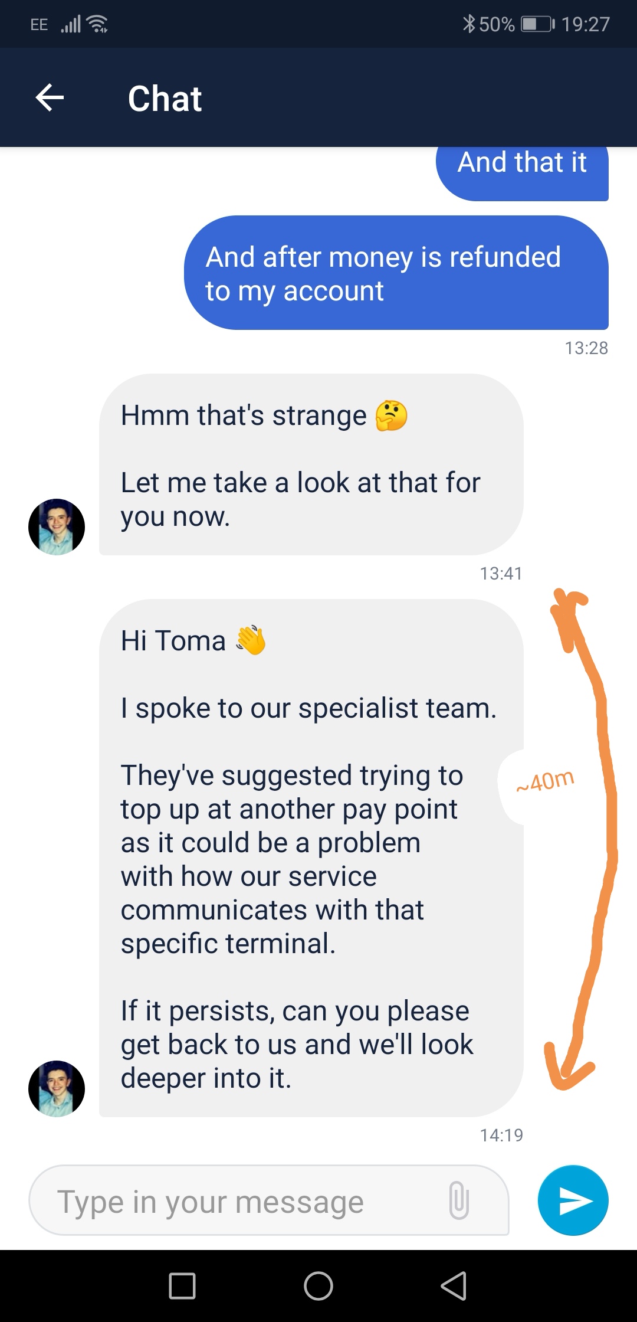Focus the 'Type in your message' field
This screenshot has width=637, height=1322.
[x=269, y=1200]
